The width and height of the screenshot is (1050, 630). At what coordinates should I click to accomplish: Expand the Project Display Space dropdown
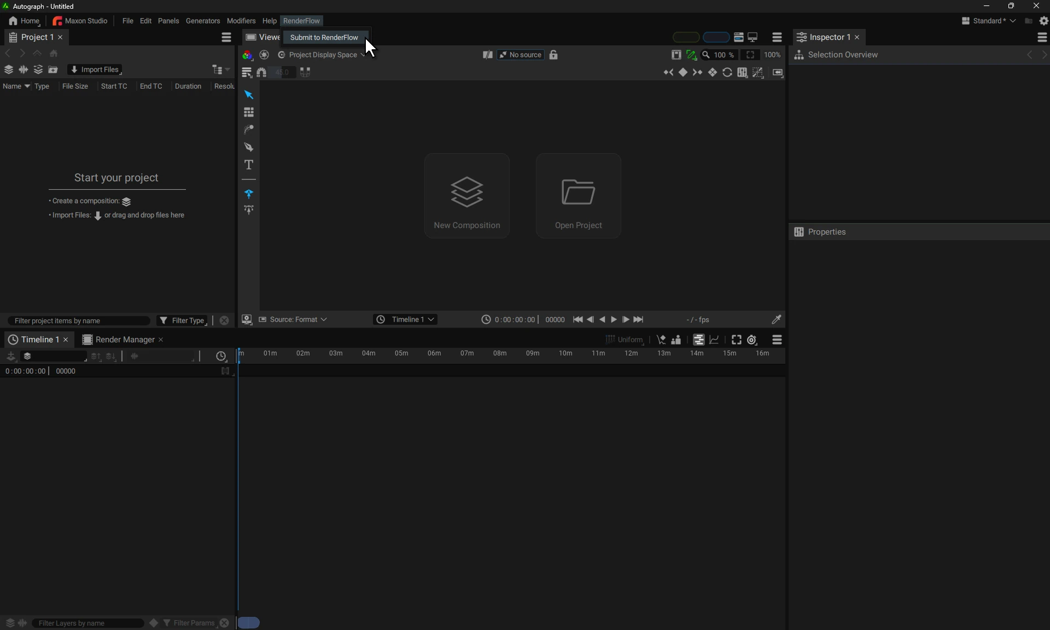[x=322, y=55]
